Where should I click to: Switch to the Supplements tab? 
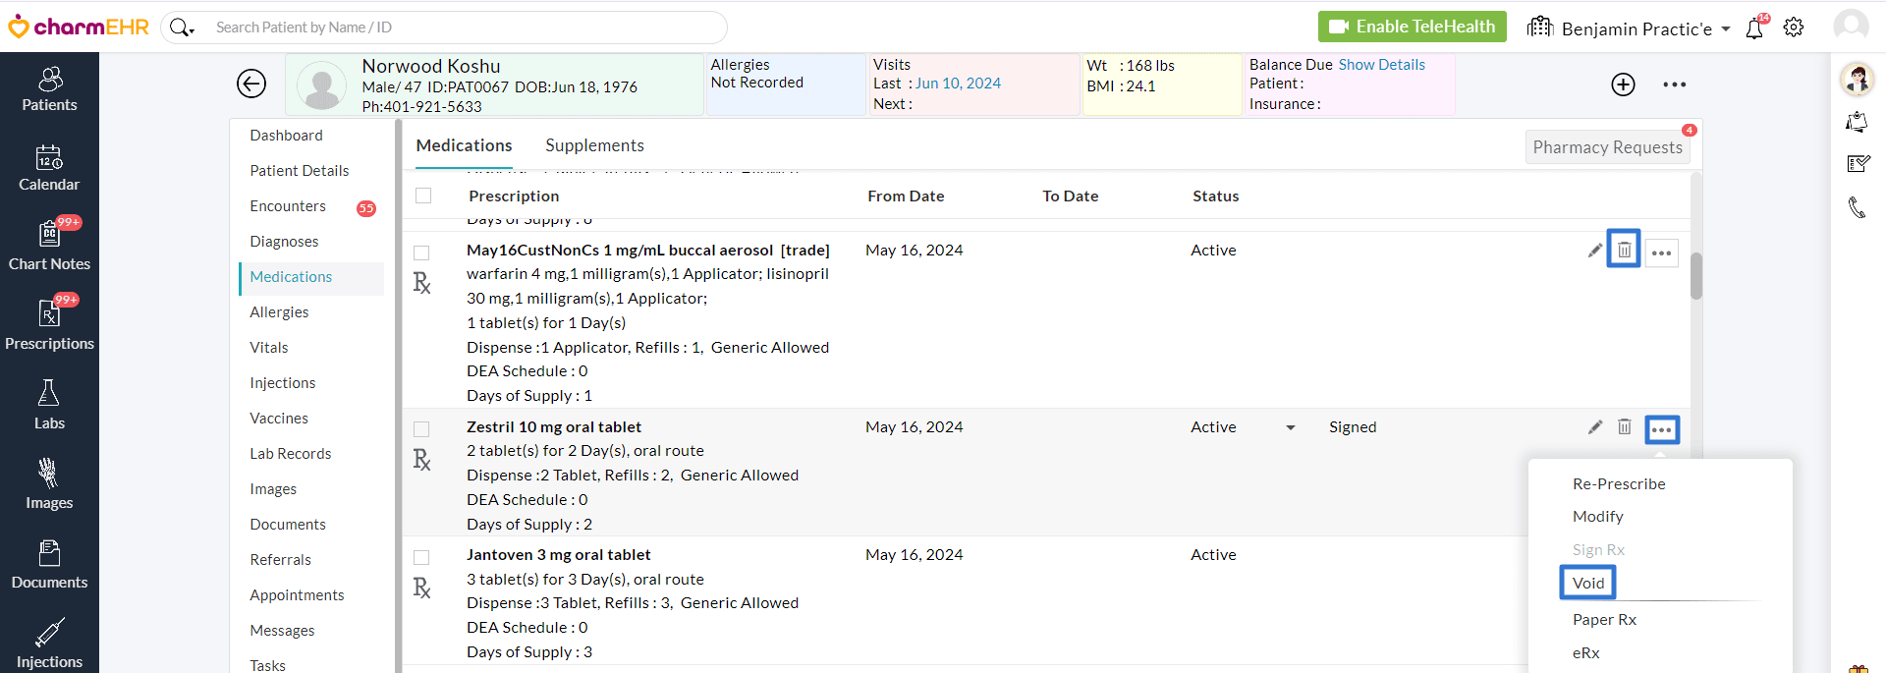tap(594, 145)
